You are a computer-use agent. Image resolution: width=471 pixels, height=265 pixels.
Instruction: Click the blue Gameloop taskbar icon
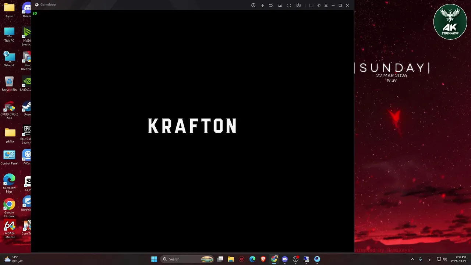pos(317,259)
